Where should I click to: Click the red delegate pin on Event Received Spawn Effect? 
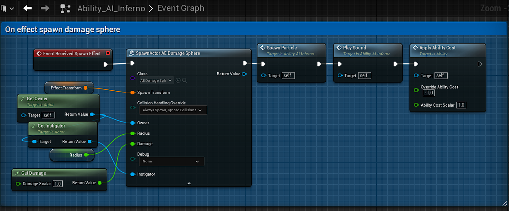[108, 54]
